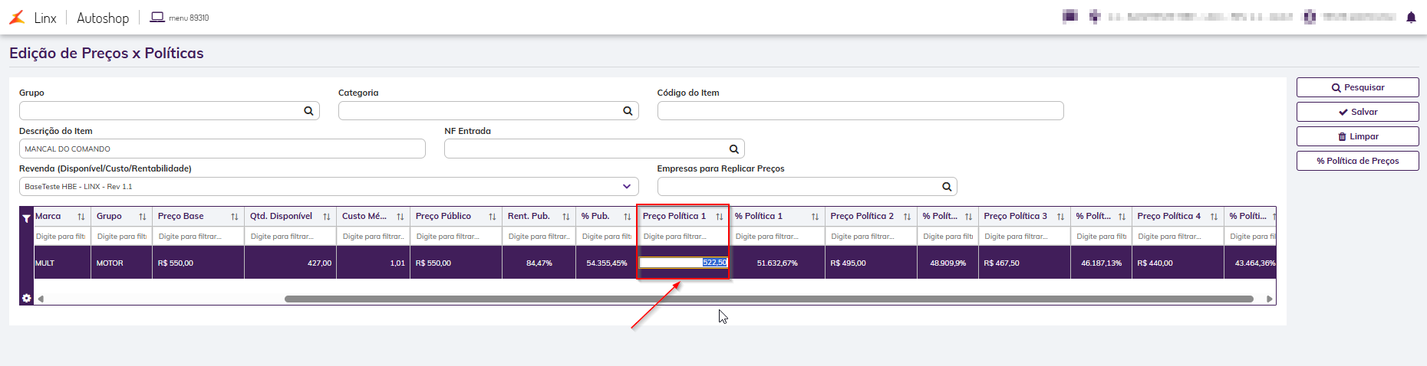This screenshot has height=366, width=1427.
Task: Click the horizontal grid scrollbar thumb
Action: tap(769, 299)
